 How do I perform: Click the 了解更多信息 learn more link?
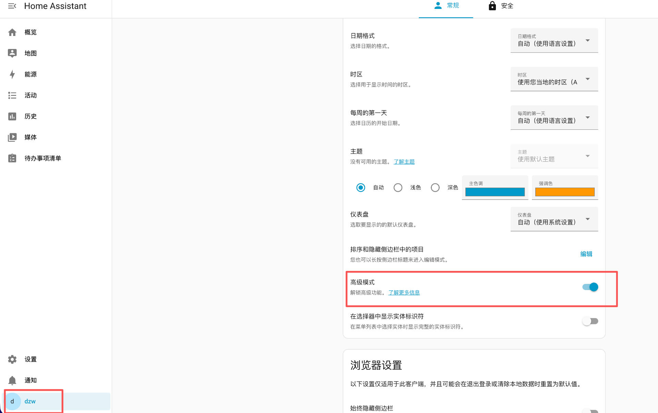coord(404,292)
